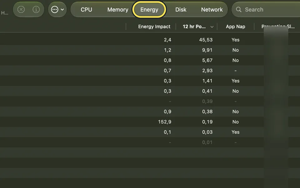Click the Energy Impact value 0,7

coord(167,70)
